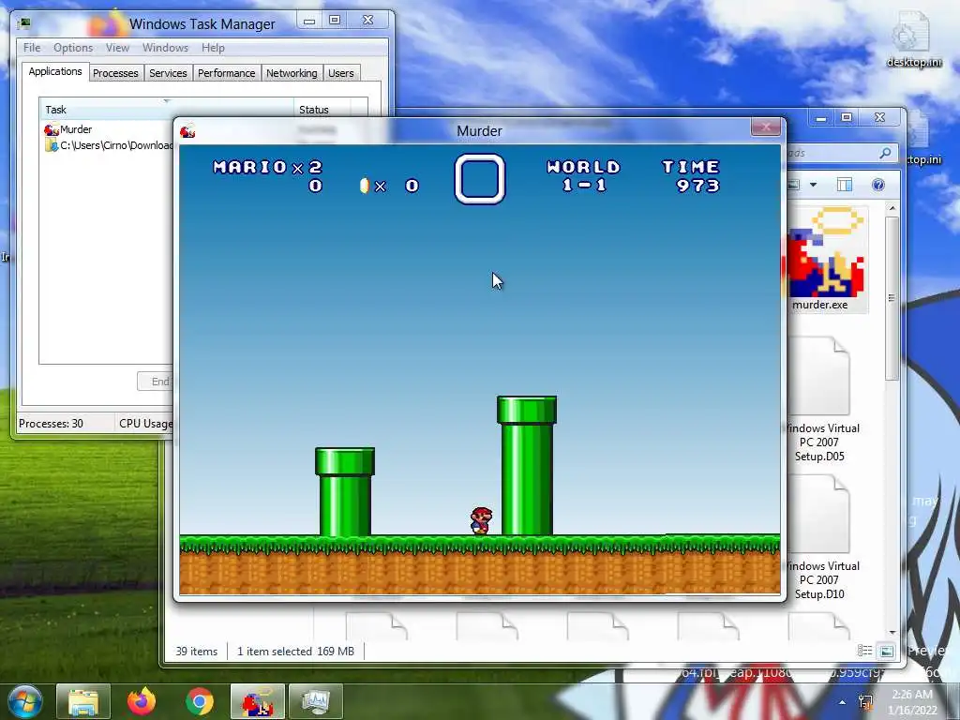This screenshot has width=960, height=720.
Task: Click the Task Manager title bar icon
Action: tap(24, 23)
